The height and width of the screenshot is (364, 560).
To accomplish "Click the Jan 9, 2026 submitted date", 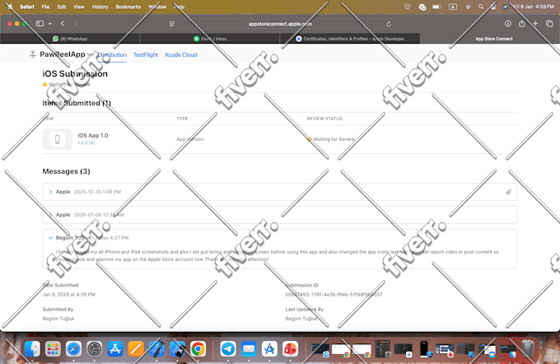I will click(x=69, y=295).
